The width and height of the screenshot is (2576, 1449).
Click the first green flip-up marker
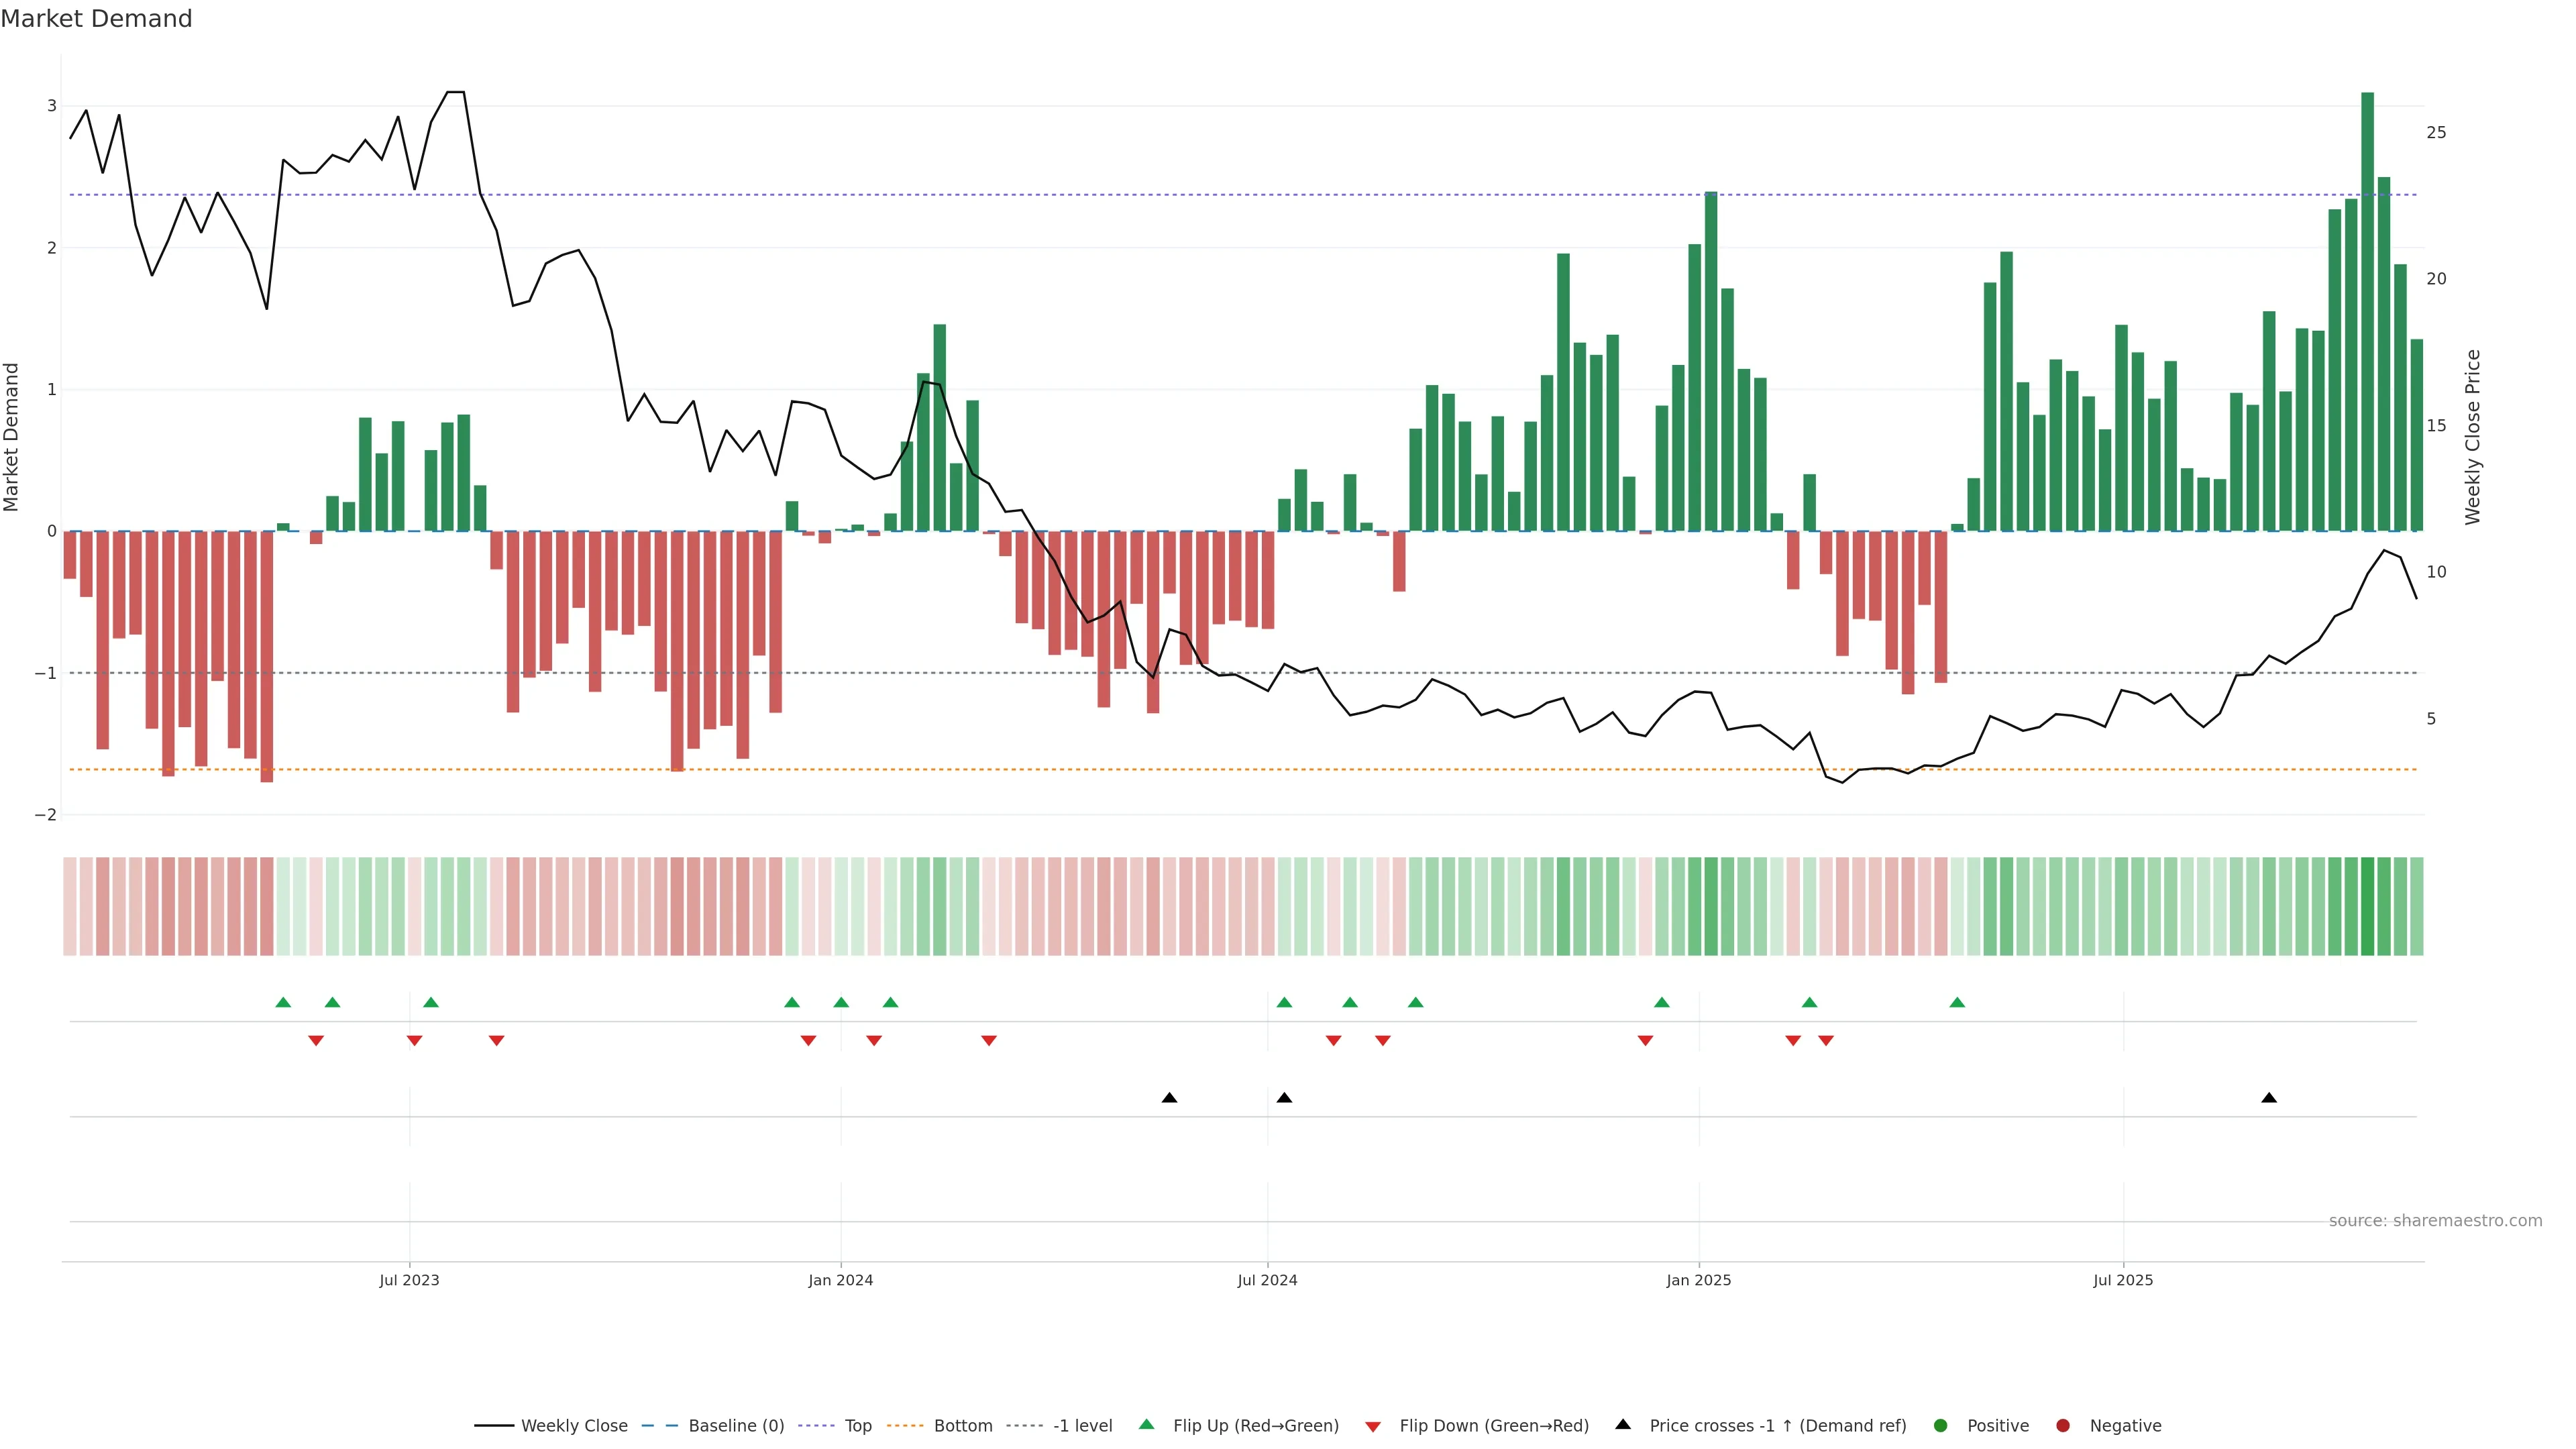pos(283,1003)
